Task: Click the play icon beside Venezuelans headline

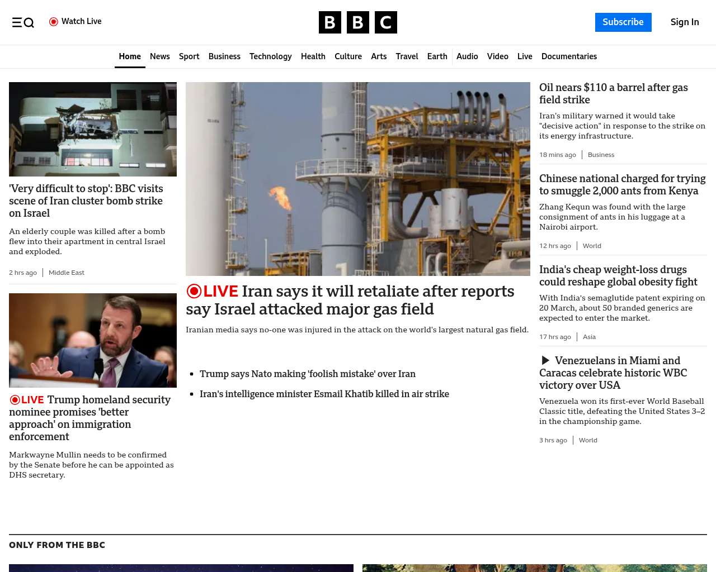Action: click(545, 361)
